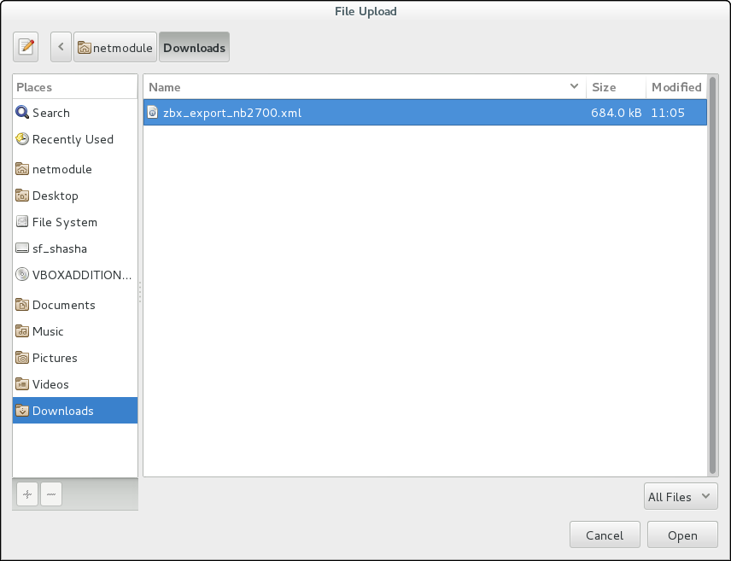Select Desktop in Places sidebar
The image size is (731, 561).
tap(75, 196)
